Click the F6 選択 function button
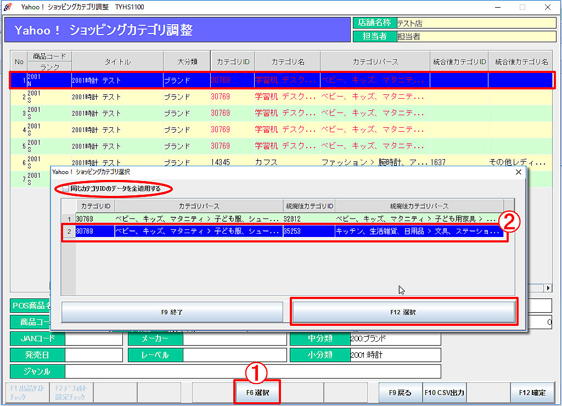This screenshot has height=406, width=562. point(257,393)
